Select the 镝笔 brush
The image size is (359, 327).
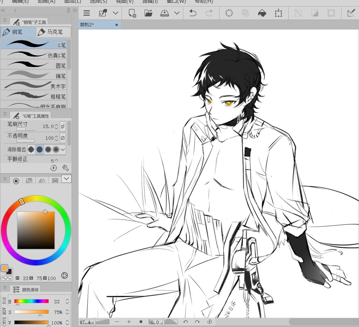click(x=34, y=75)
